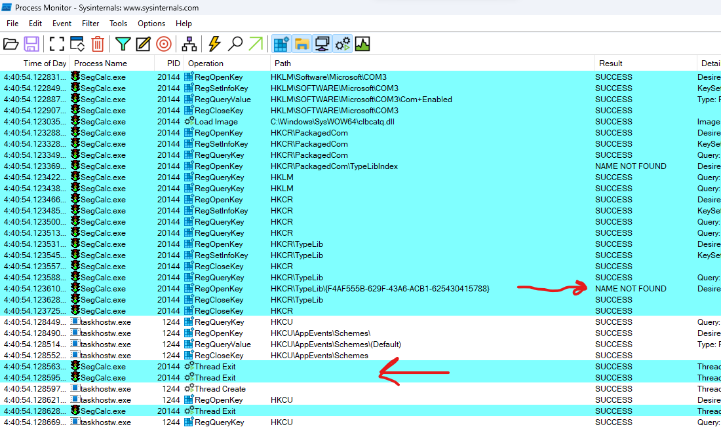Click the Load Image gear operation icon
Viewport: 721px width, 427px height.
(189, 121)
